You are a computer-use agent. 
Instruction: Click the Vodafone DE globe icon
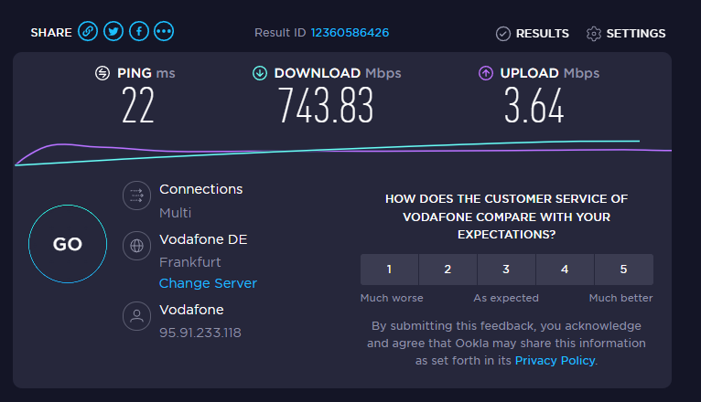point(136,245)
